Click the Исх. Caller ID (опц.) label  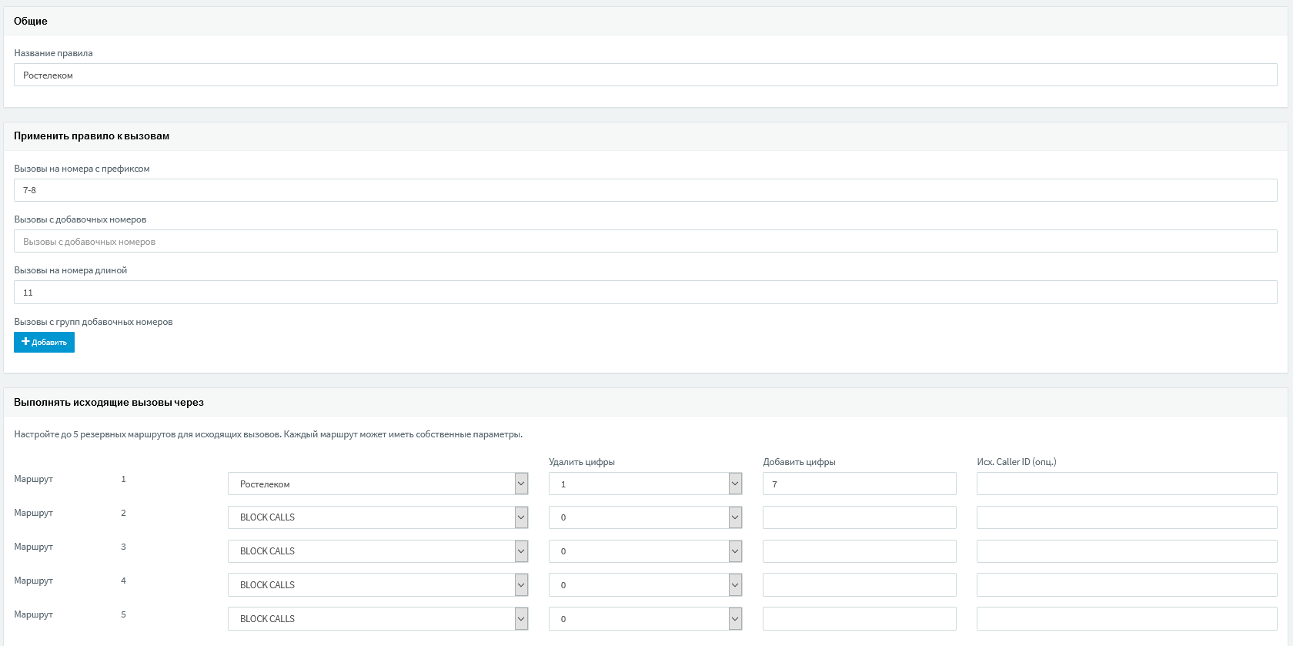click(1017, 462)
